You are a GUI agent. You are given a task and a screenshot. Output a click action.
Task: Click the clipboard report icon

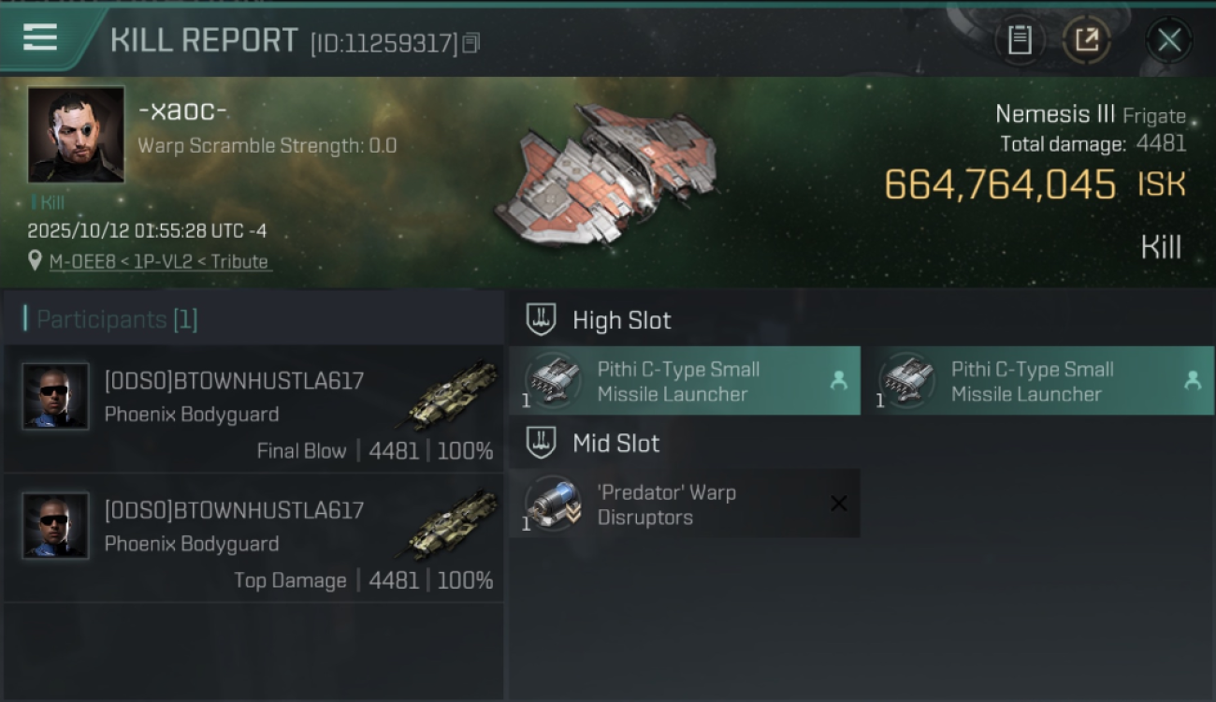[1020, 40]
